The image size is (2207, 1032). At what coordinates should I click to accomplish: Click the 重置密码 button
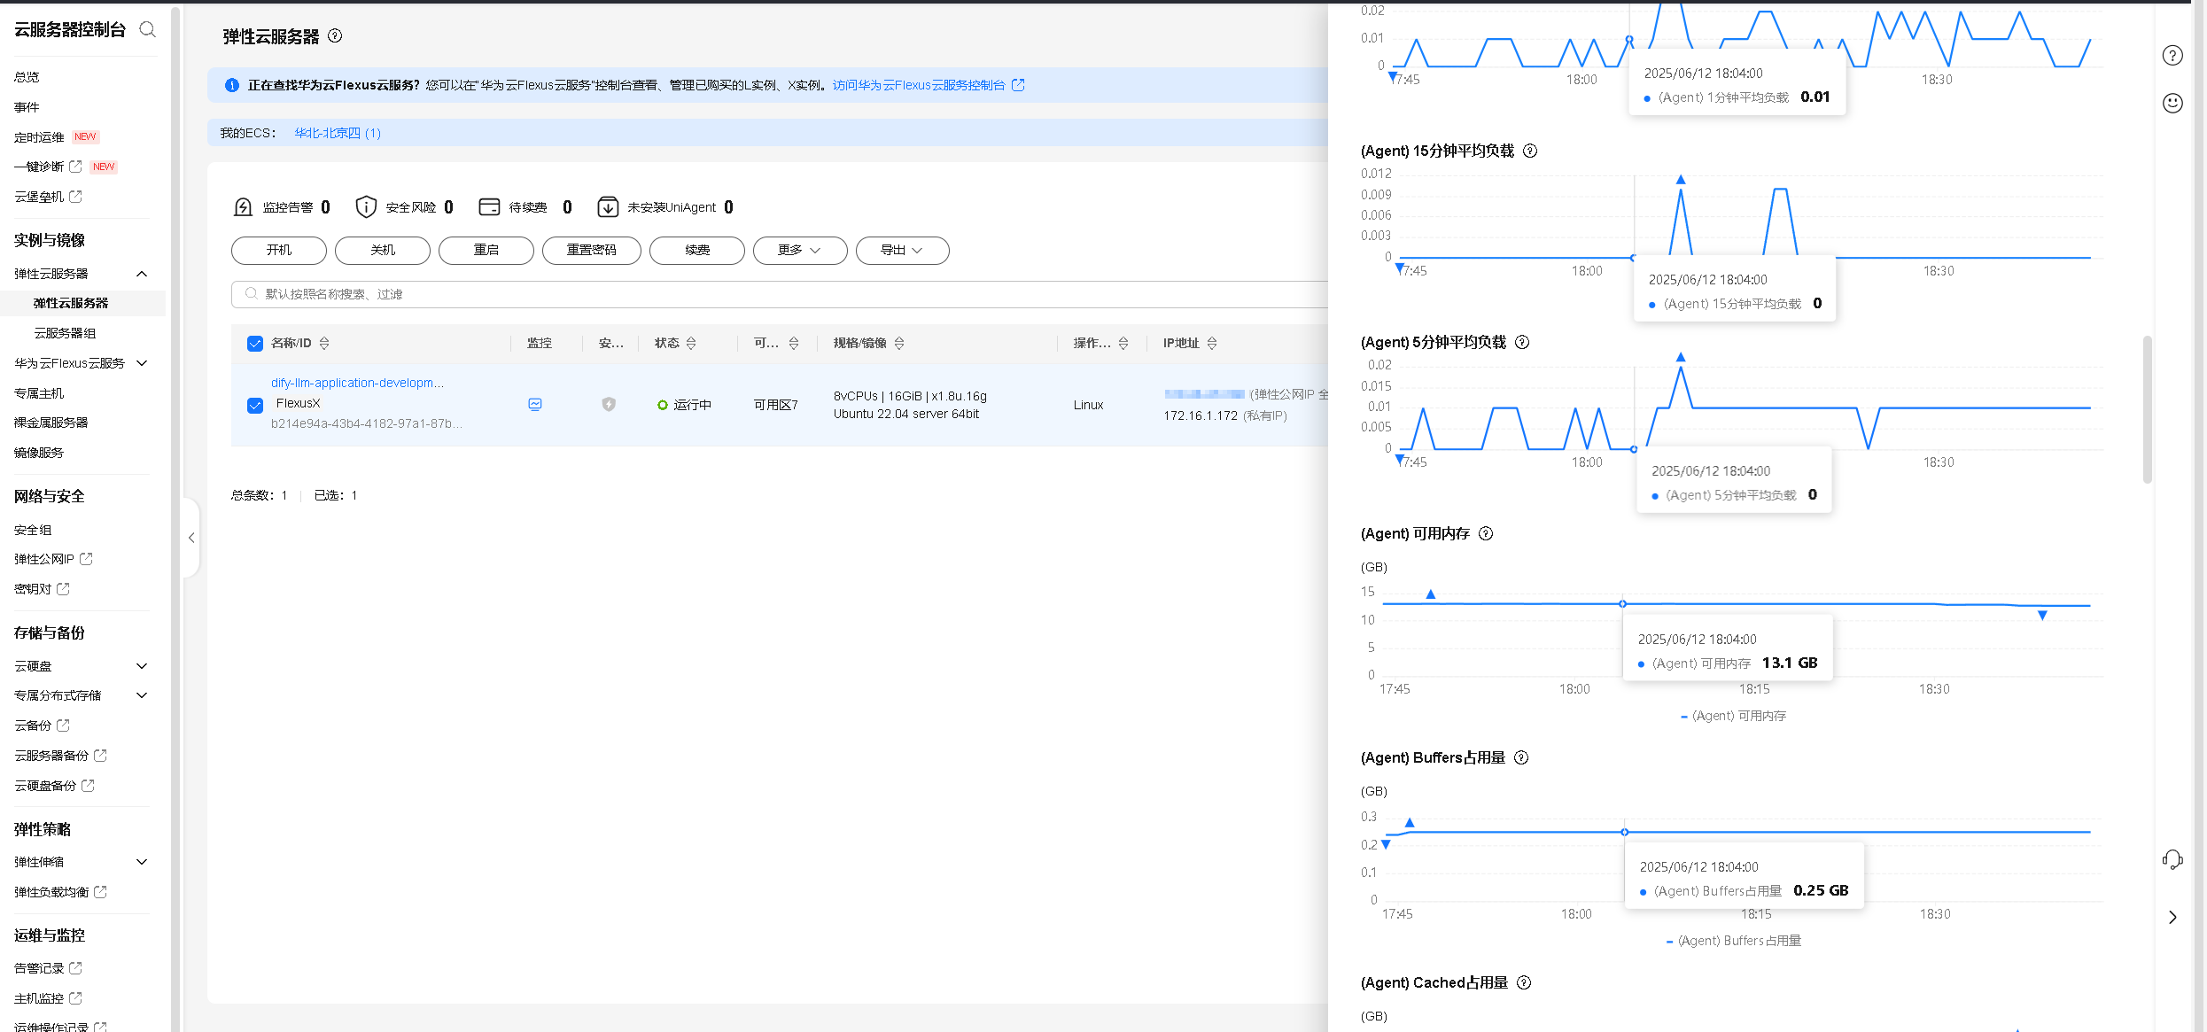591,250
